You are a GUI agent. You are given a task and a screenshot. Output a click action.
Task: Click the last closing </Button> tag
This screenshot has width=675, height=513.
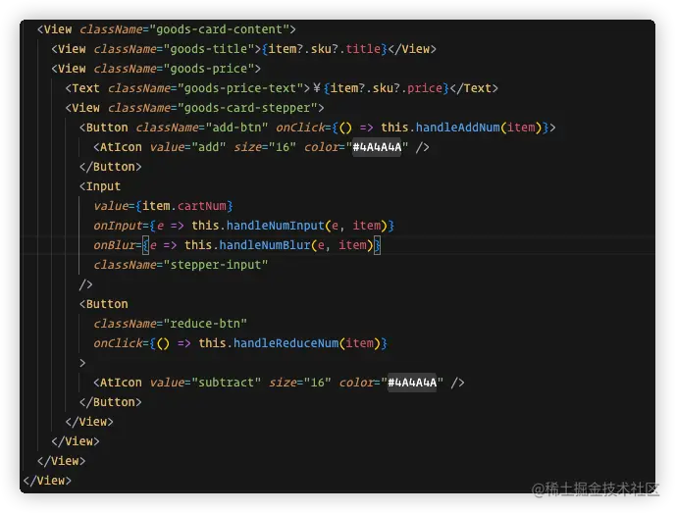tap(111, 402)
